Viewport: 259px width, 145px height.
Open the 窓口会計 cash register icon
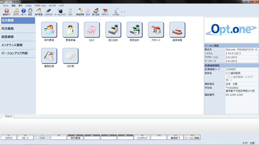(113, 30)
